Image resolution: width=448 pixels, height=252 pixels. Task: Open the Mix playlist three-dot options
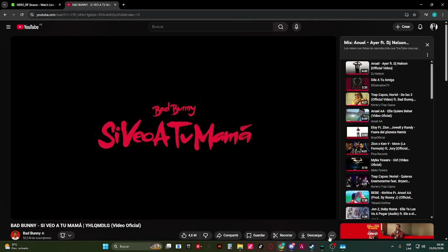[x=427, y=55]
